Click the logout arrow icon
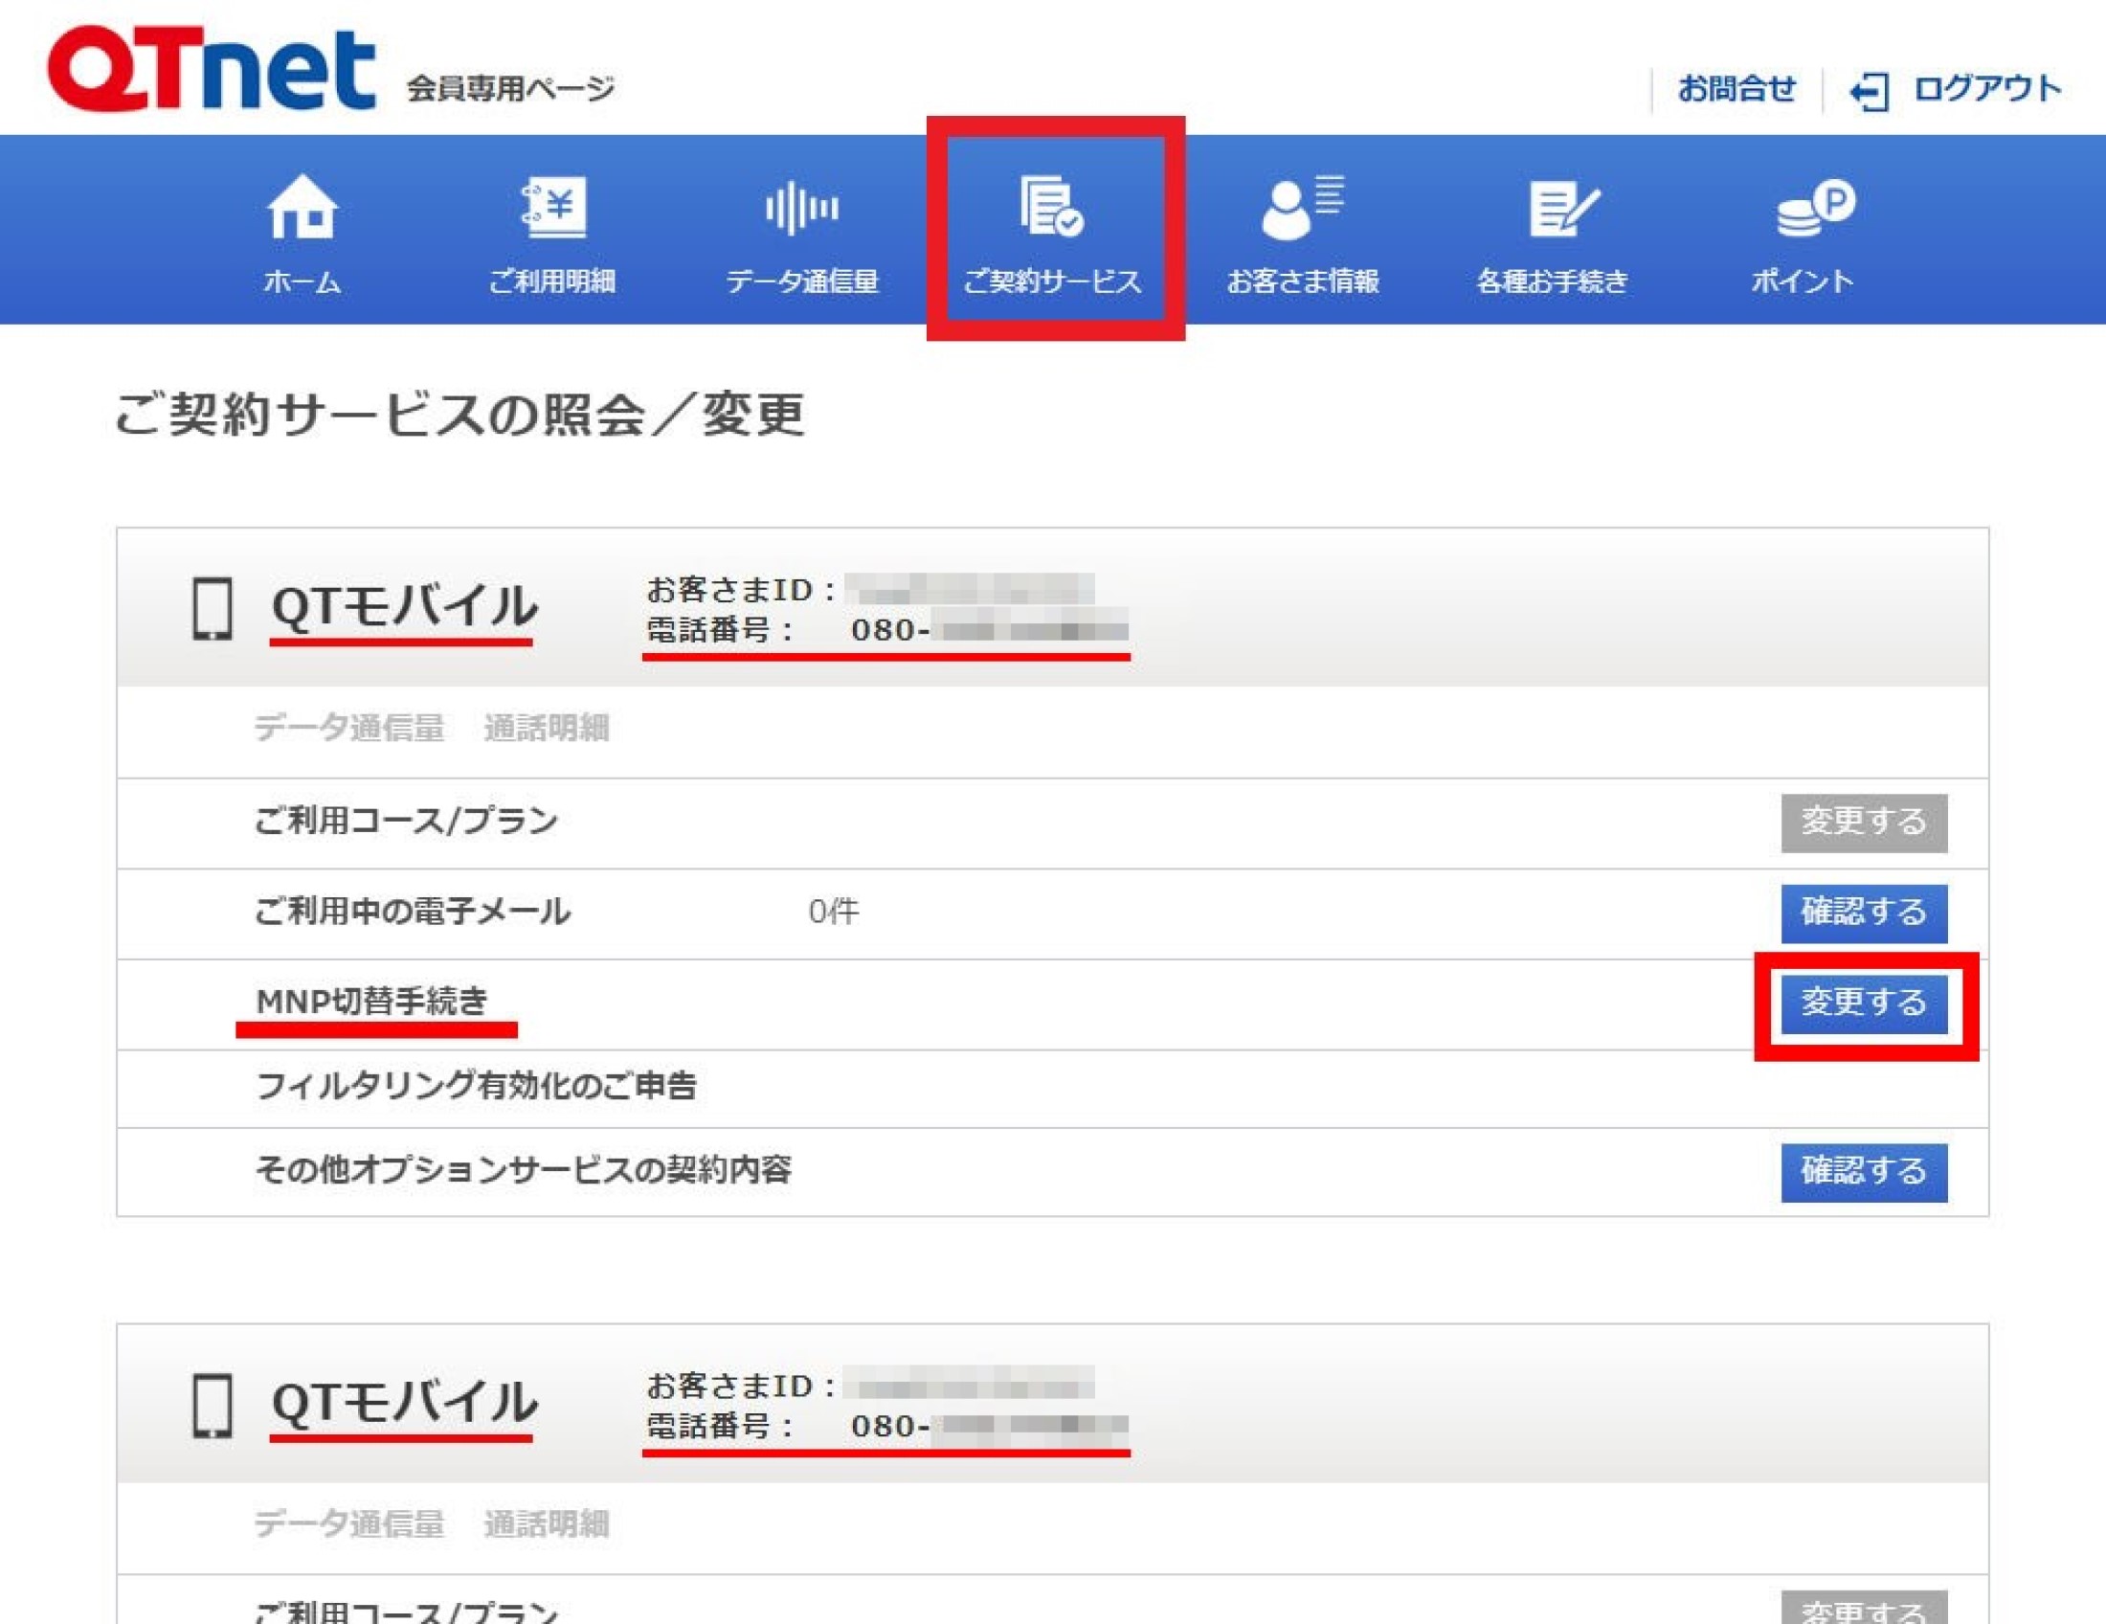Screen dimensions: 2106x1624 [x=1869, y=91]
